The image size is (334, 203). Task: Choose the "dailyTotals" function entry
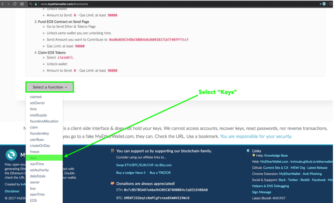(38, 176)
